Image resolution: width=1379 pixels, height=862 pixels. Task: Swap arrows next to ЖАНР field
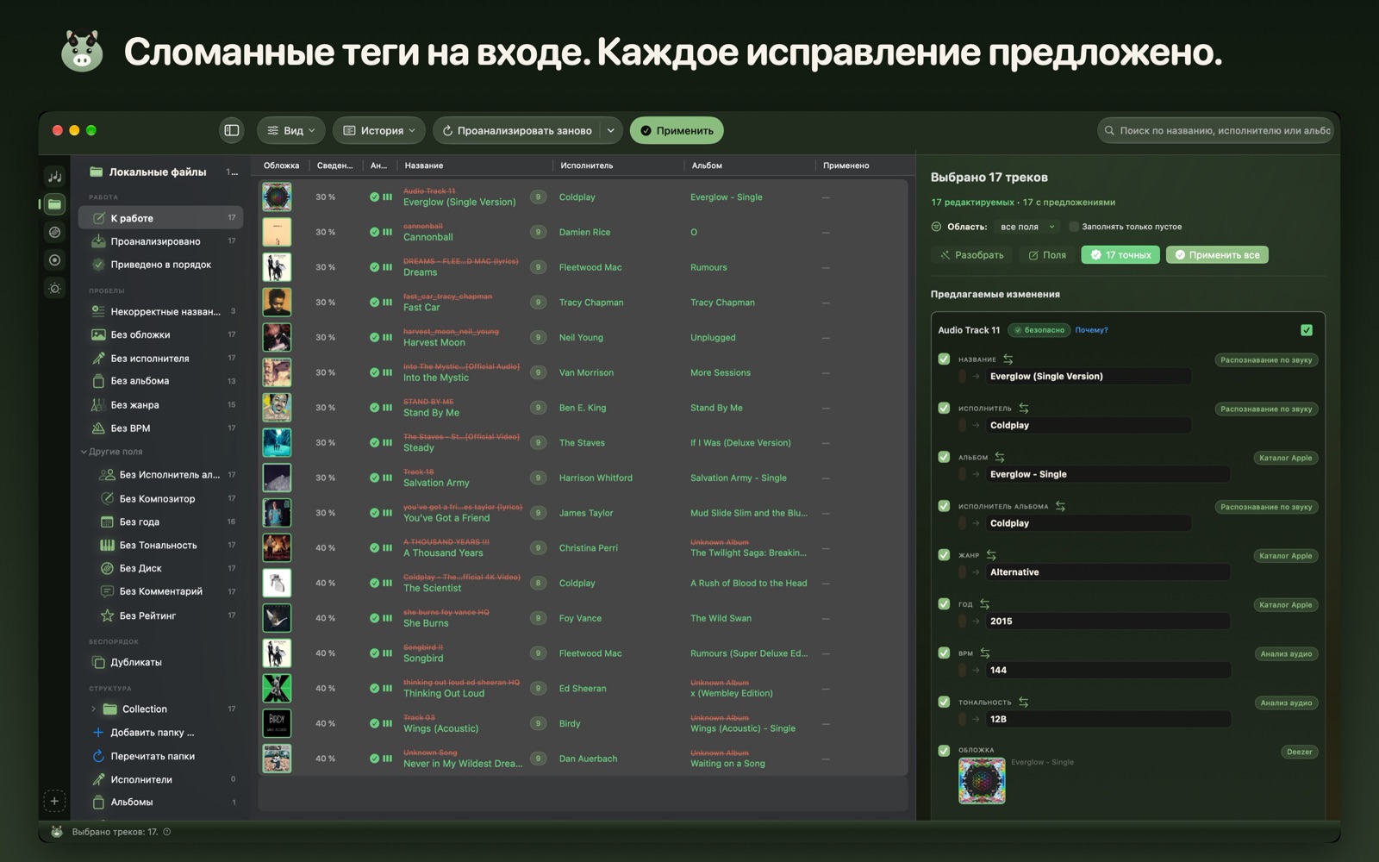tap(991, 555)
